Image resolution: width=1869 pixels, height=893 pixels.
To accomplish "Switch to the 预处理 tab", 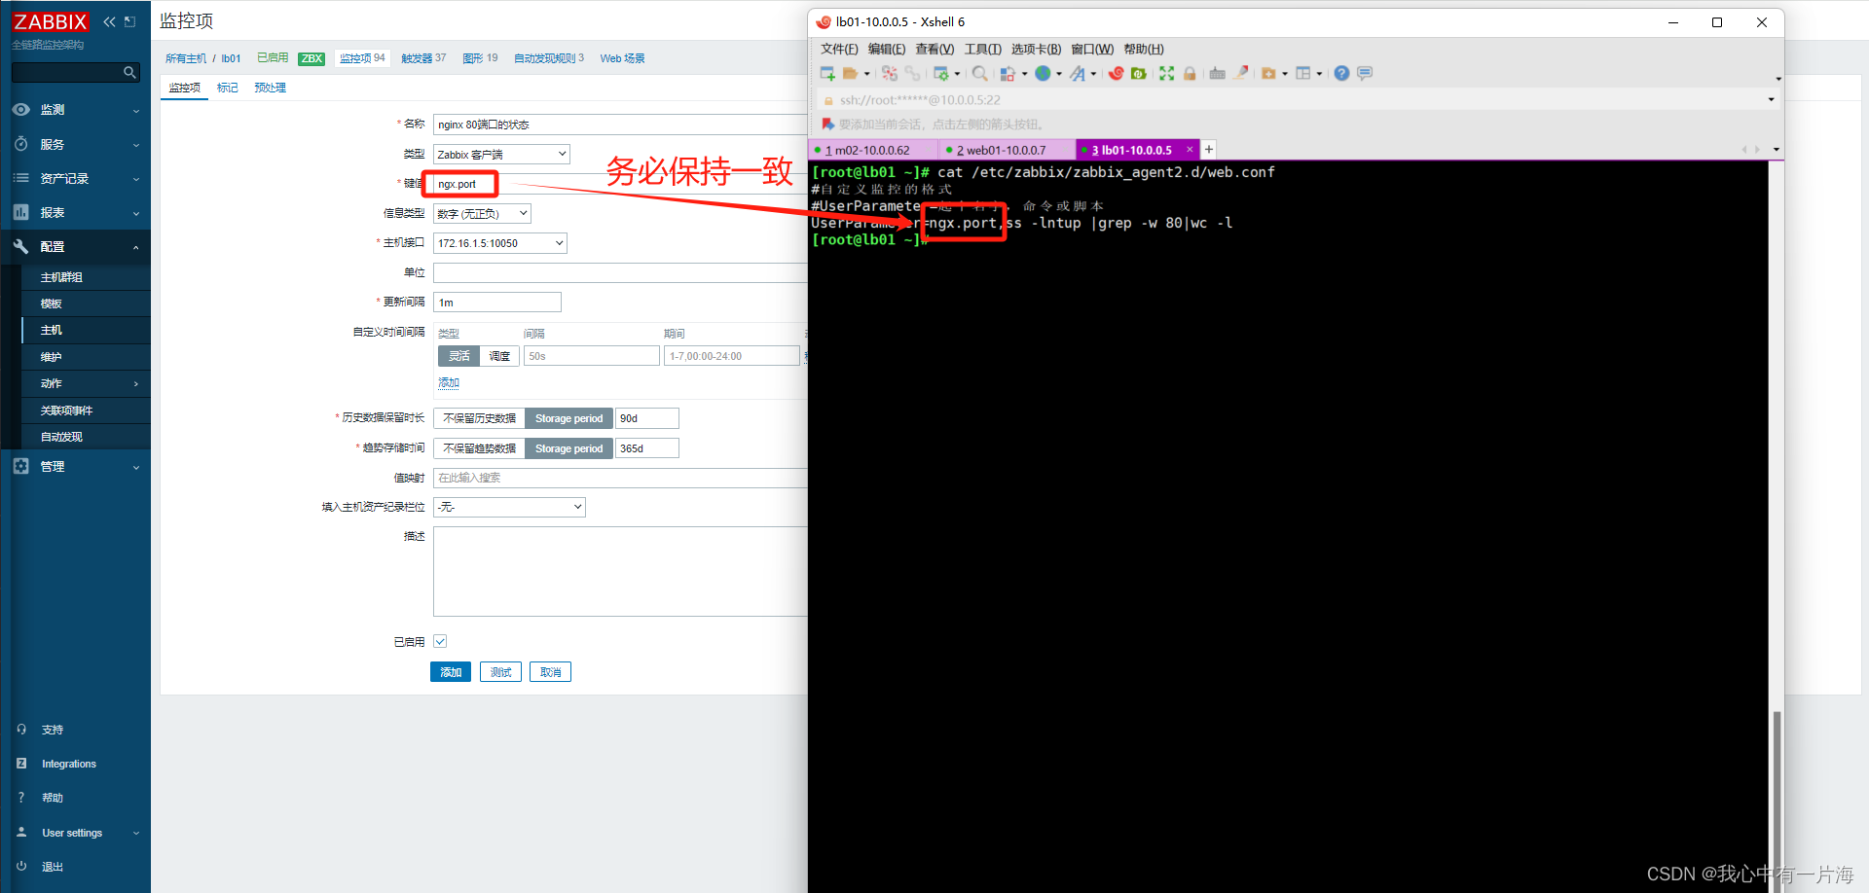I will tap(270, 88).
